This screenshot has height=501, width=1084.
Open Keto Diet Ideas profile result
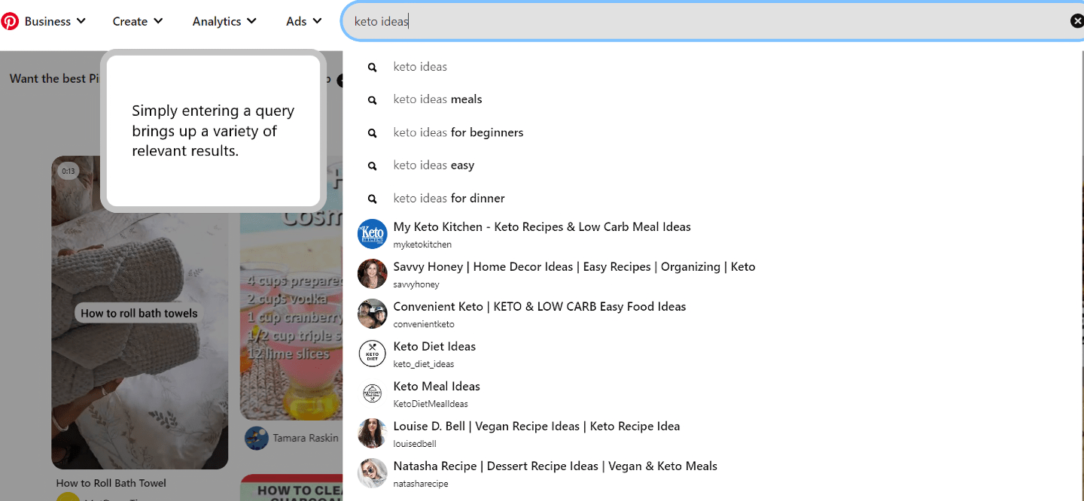tap(713, 354)
